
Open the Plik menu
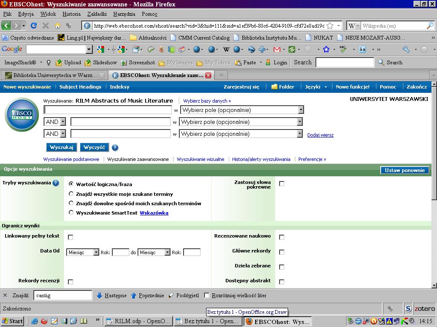pyautogui.click(x=7, y=14)
